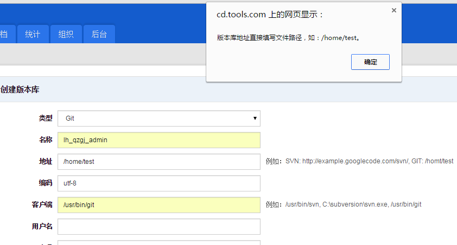
Task: Click the 地址 field with /home/test
Action: 159,162
